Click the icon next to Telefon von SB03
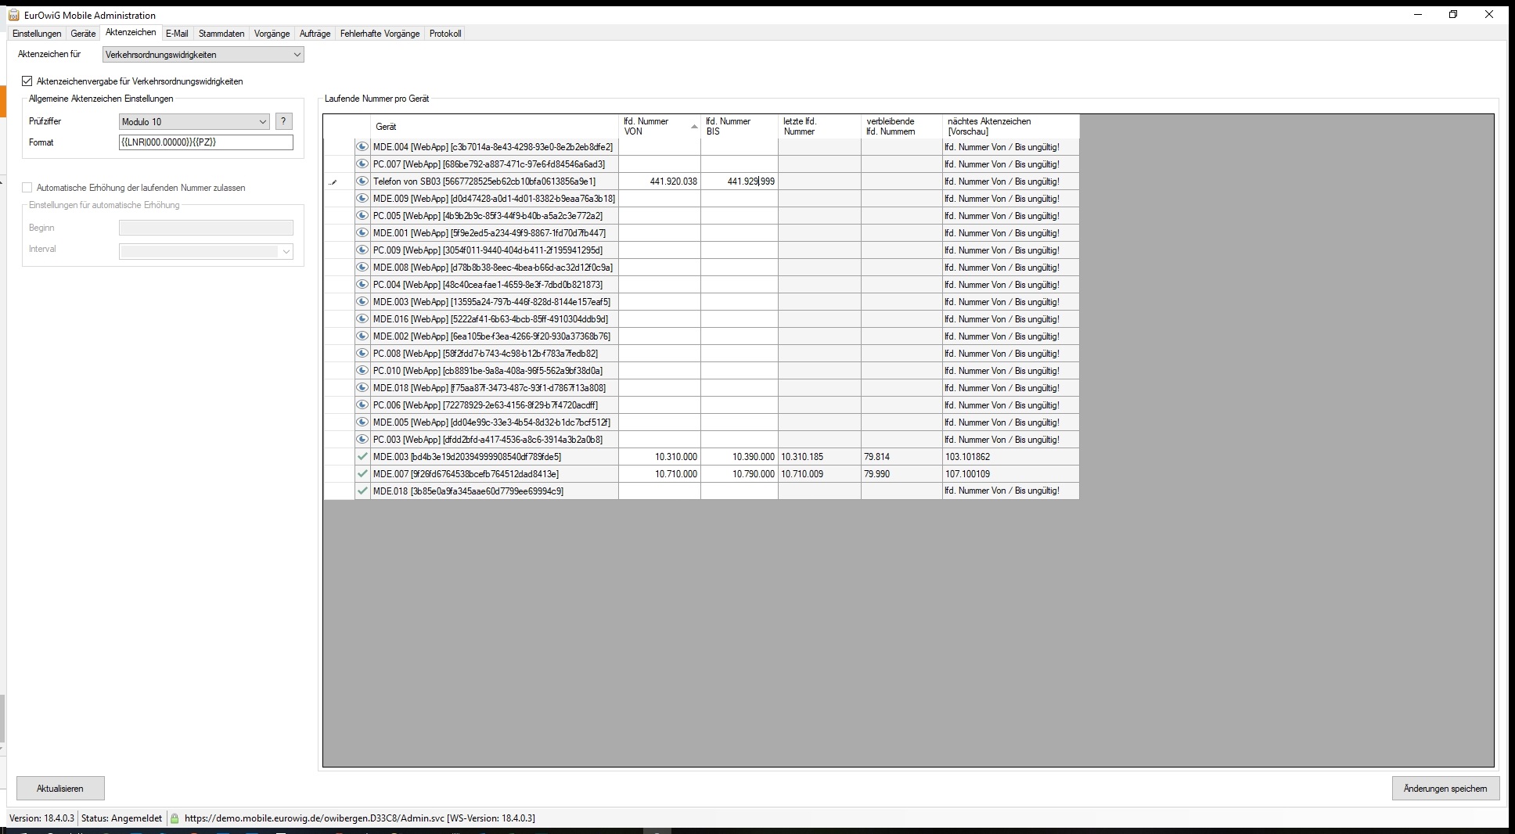1515x834 pixels. coord(362,182)
